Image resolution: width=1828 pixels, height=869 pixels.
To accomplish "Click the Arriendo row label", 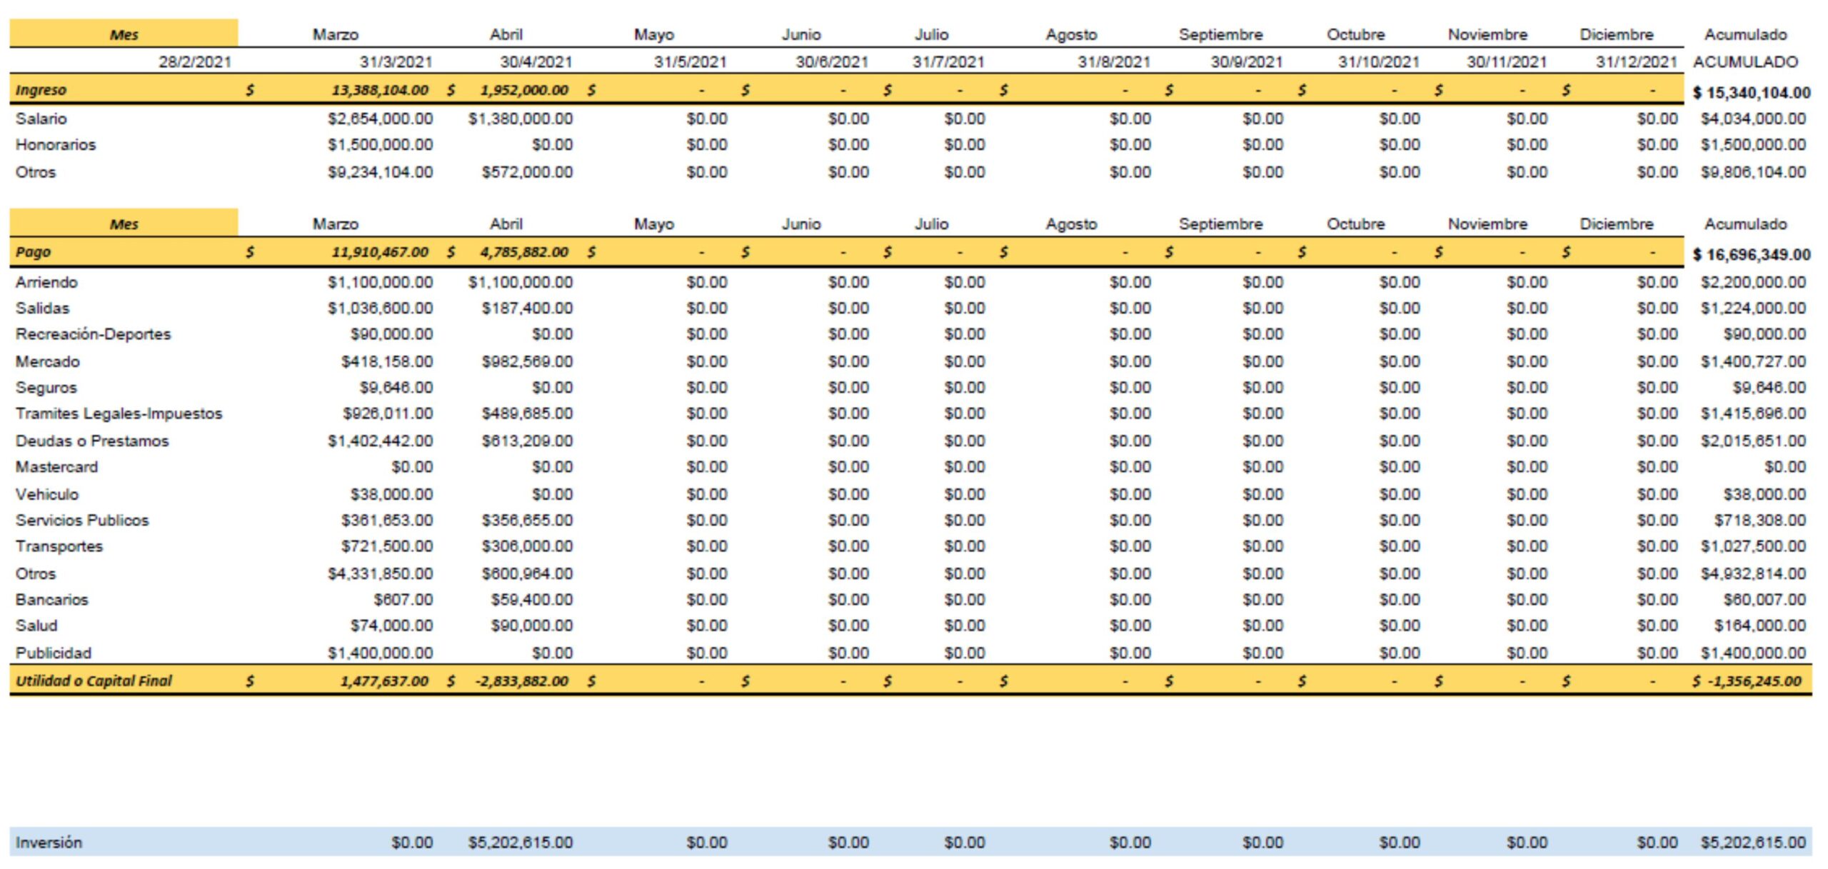I will (46, 282).
